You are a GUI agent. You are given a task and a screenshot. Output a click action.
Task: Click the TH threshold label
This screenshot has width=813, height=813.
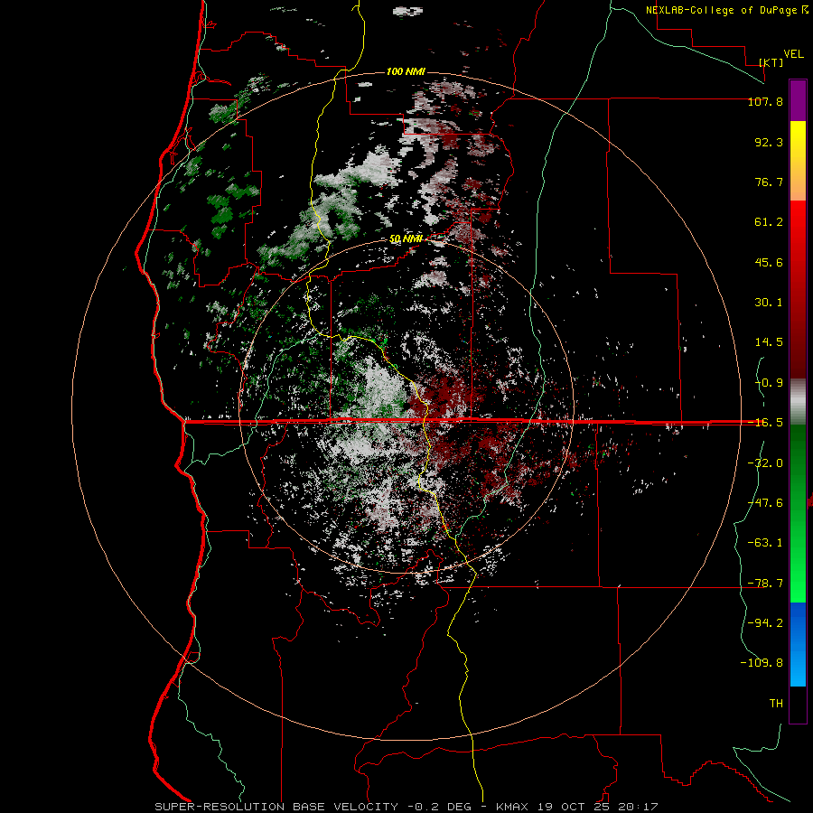(x=776, y=703)
